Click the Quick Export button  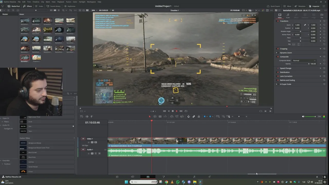point(273,6)
